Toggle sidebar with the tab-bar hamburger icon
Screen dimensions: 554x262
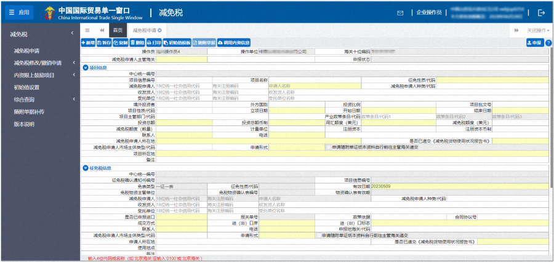point(87,30)
